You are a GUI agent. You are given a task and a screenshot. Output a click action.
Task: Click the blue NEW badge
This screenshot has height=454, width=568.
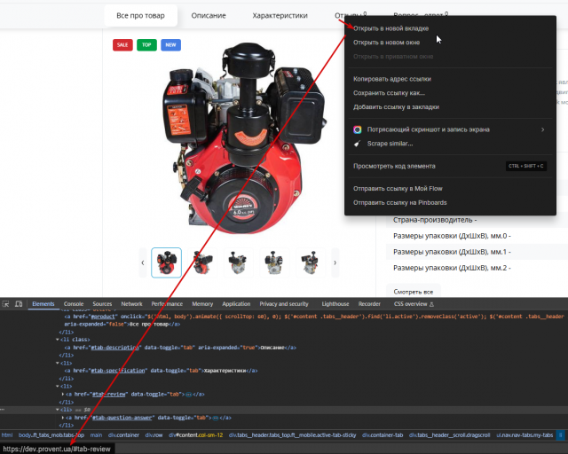pos(170,45)
